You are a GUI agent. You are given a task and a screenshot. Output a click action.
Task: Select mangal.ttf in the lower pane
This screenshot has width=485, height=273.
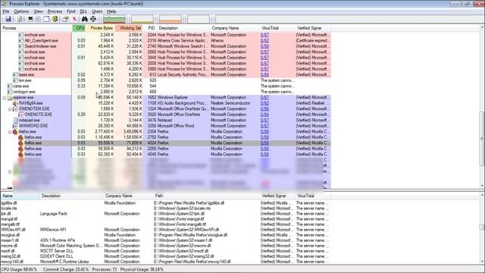point(165,219)
